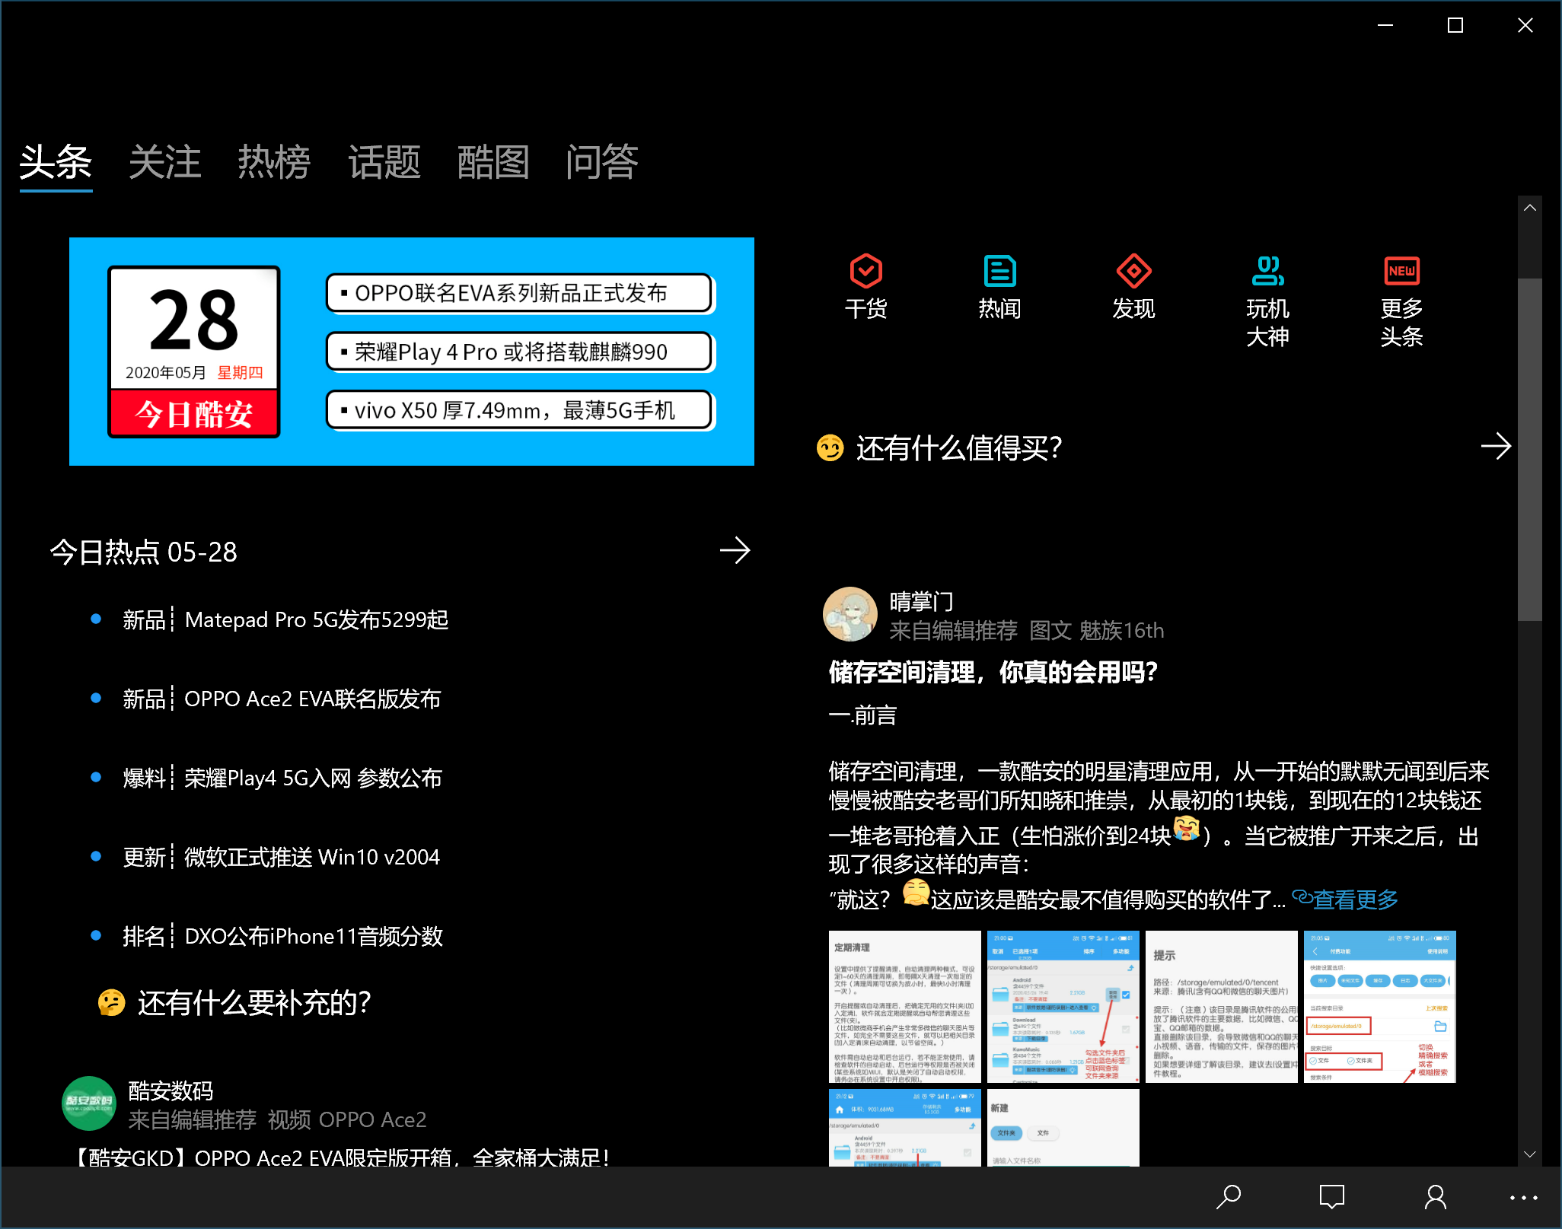Screen dimensions: 1562x1229
Task: Expand 今日热点 05-28 with arrow
Action: coord(735,550)
